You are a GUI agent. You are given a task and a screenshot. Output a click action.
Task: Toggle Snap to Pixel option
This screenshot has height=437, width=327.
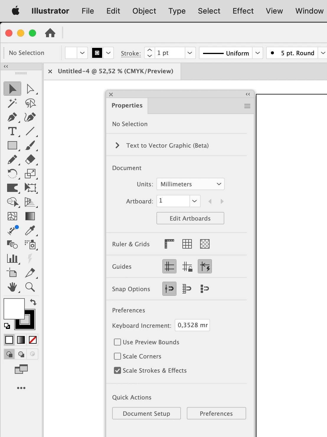click(x=205, y=289)
